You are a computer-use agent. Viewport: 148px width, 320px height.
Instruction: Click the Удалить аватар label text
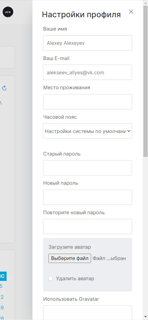[x=75, y=279]
